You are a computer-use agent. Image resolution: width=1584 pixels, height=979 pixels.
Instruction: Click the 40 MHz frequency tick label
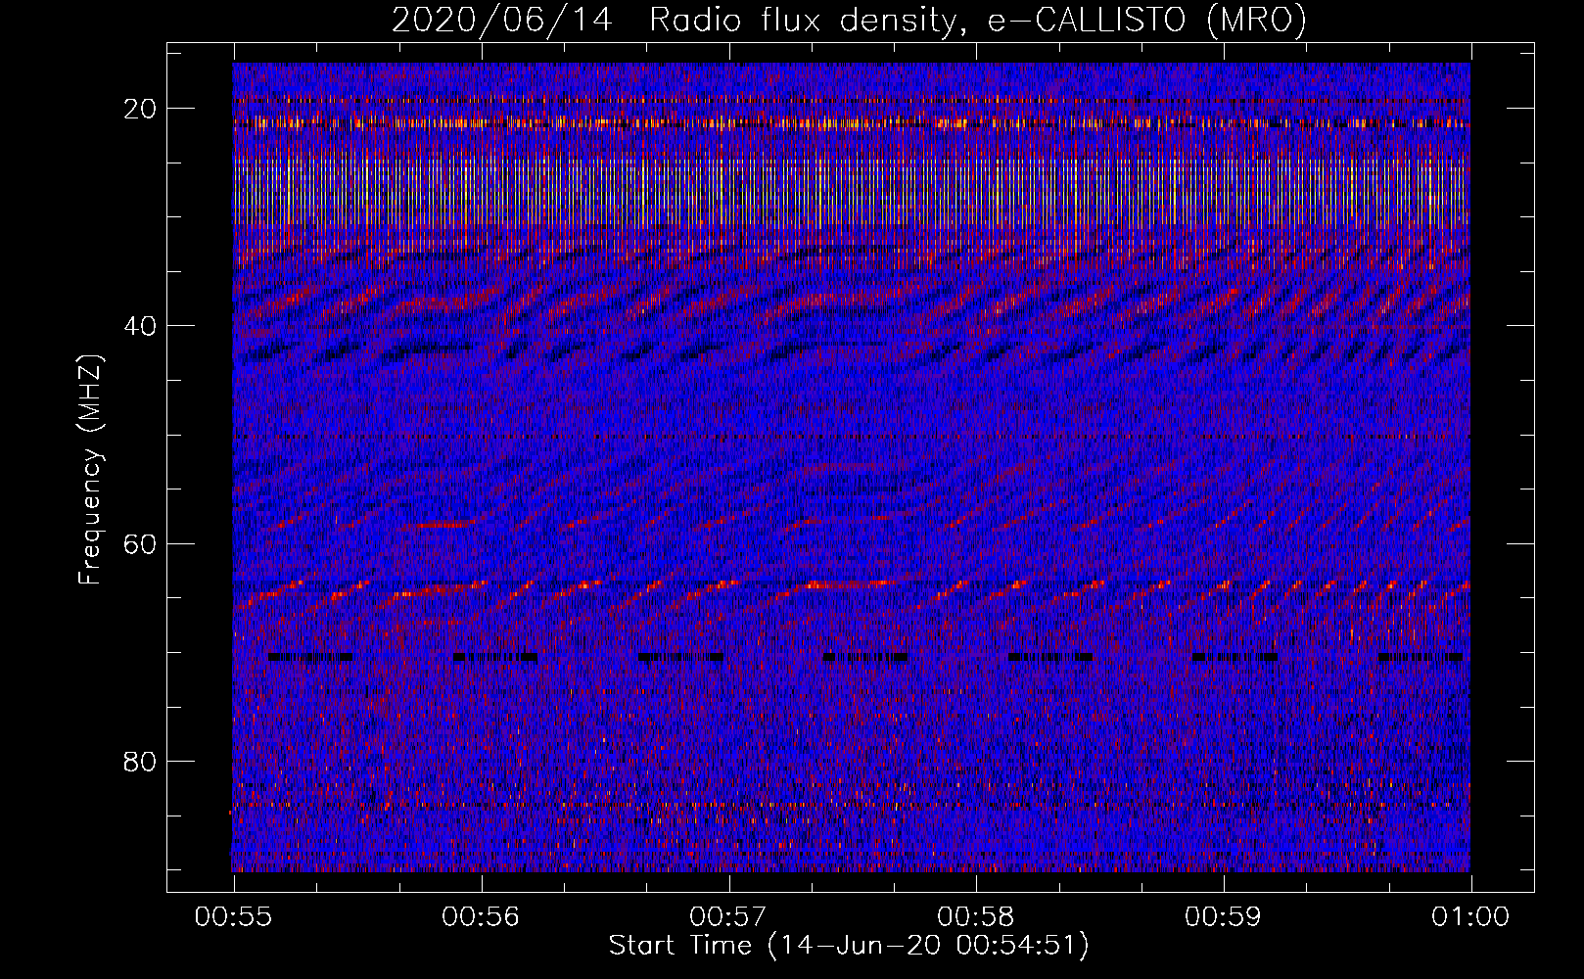click(140, 326)
